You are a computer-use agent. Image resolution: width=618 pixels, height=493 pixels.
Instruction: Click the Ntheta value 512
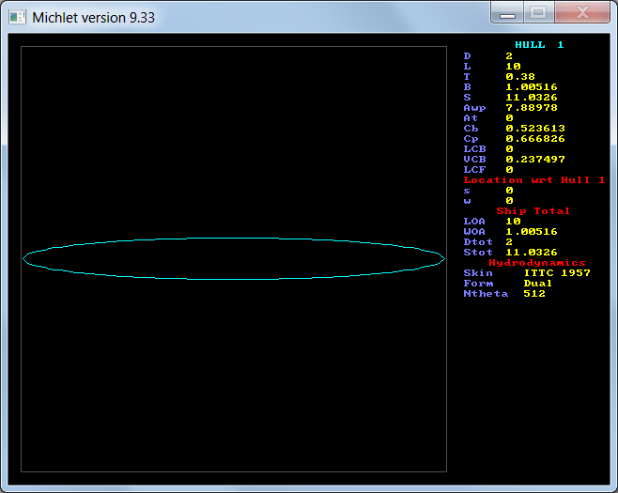pos(534,293)
